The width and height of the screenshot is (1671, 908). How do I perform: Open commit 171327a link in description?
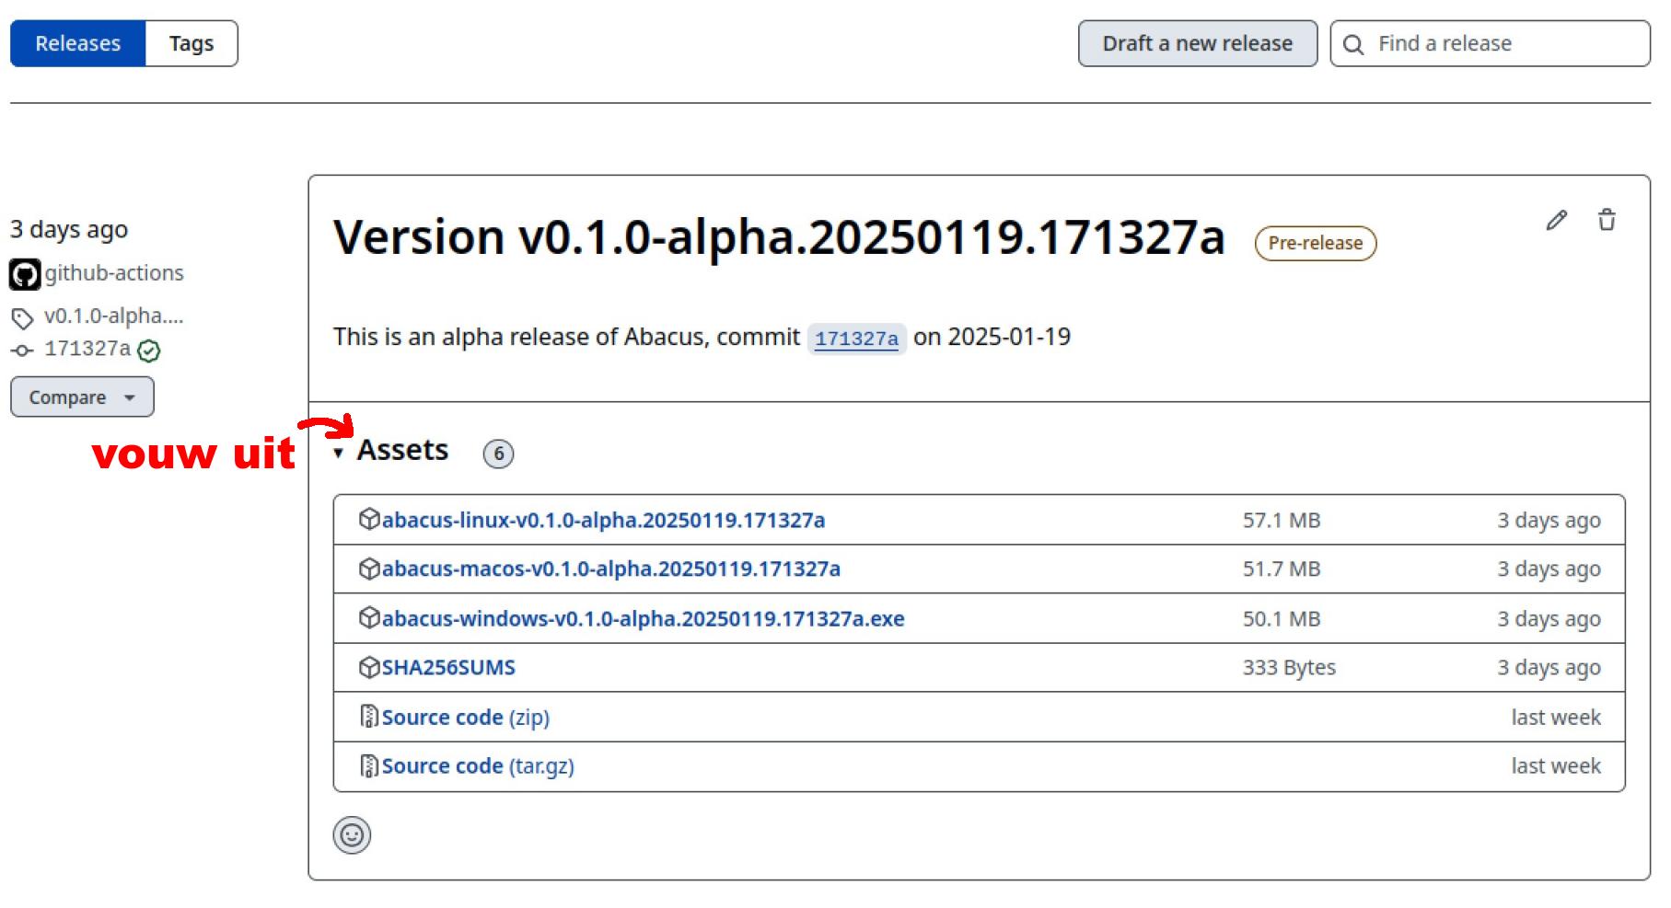click(x=856, y=339)
